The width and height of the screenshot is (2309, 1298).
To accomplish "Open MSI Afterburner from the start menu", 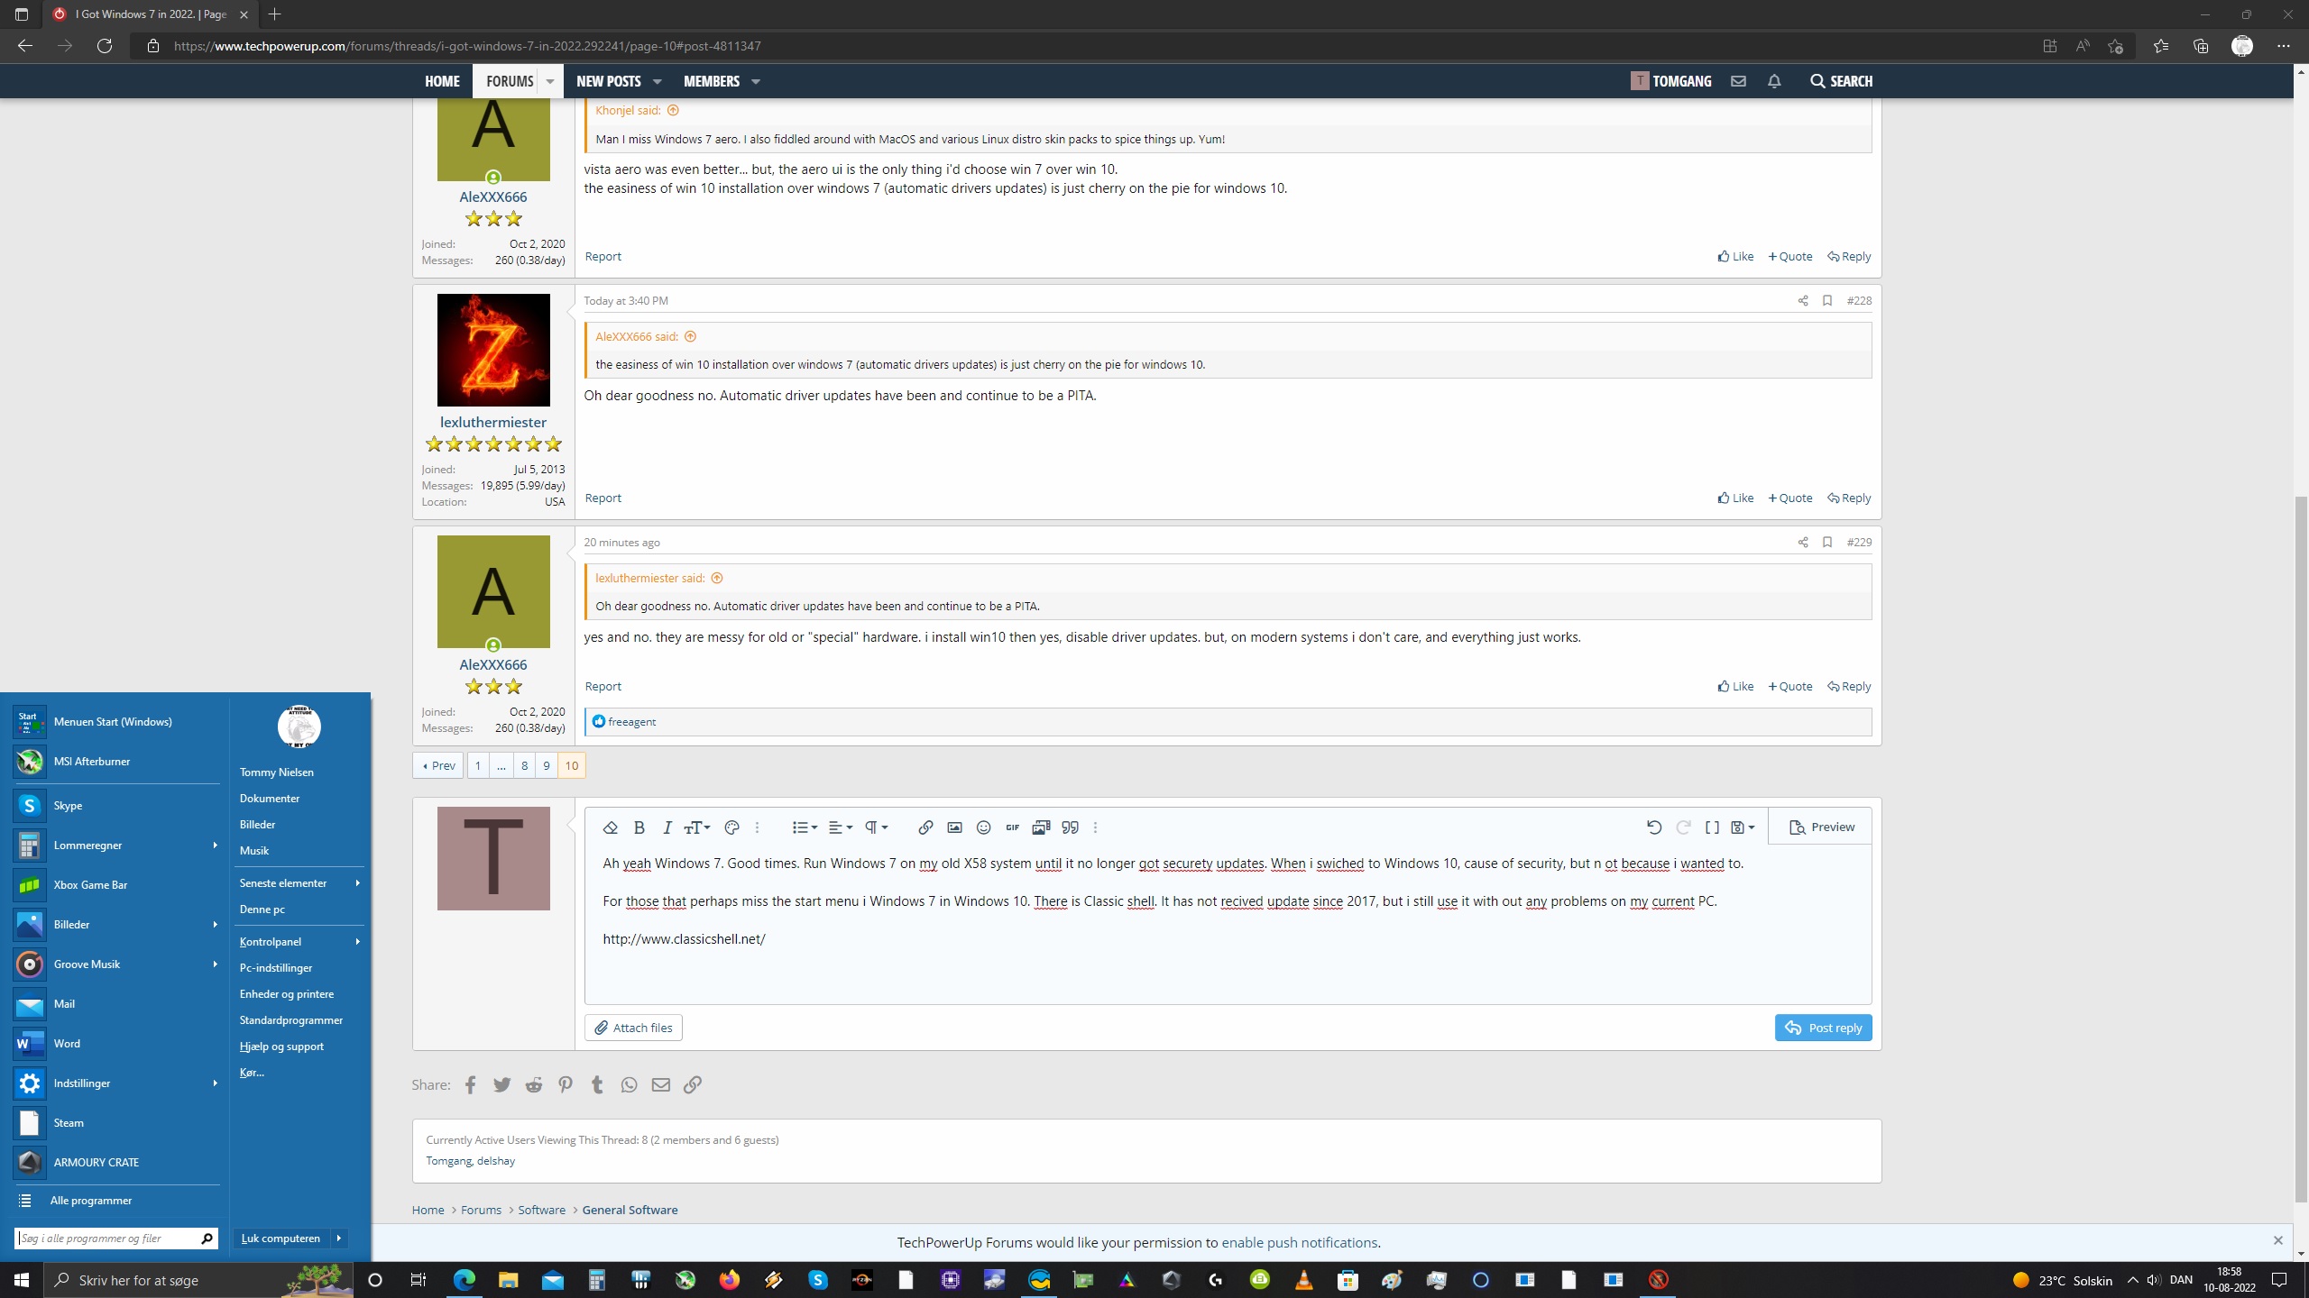I will click(x=116, y=762).
